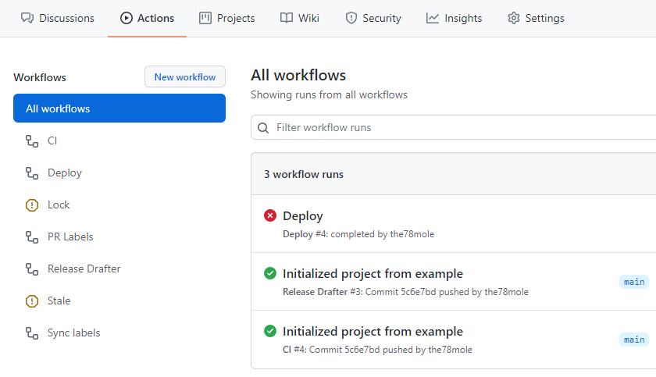Click the workflow icon next to CI
Image resolution: width=656 pixels, height=377 pixels.
tap(32, 141)
